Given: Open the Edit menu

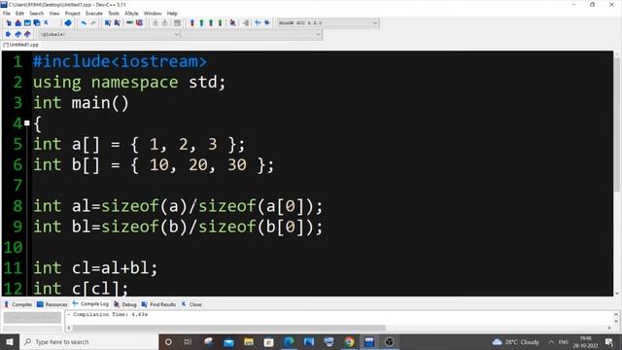Looking at the screenshot, I should pos(19,14).
